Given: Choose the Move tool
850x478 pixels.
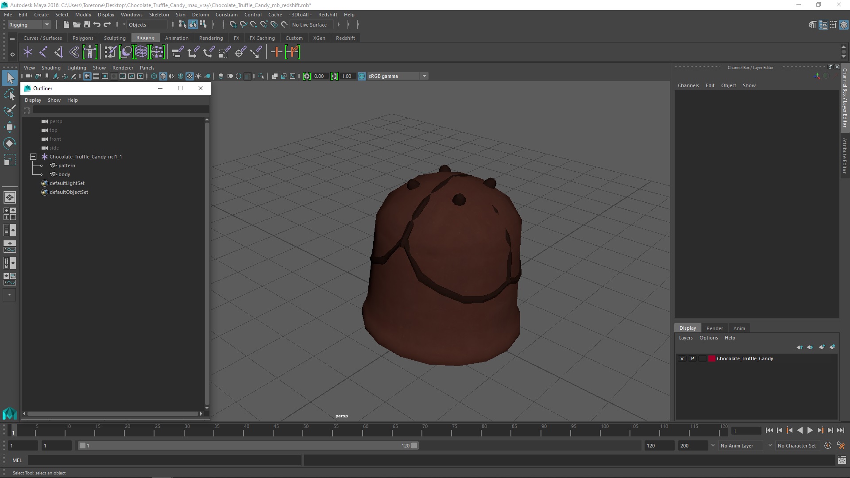Looking at the screenshot, I should [x=10, y=127].
